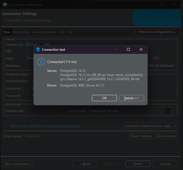
Task: Click the app icon in Connect to a database title
Action: [x=5, y=4]
